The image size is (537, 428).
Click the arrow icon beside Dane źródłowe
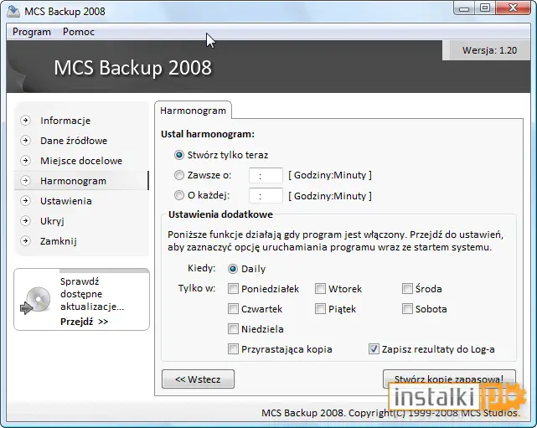25,141
